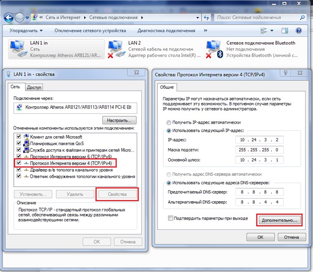Click the 'Сеть и Интернет' breadcrumb
Viewport: 313px width, 272px height.
click(x=63, y=17)
